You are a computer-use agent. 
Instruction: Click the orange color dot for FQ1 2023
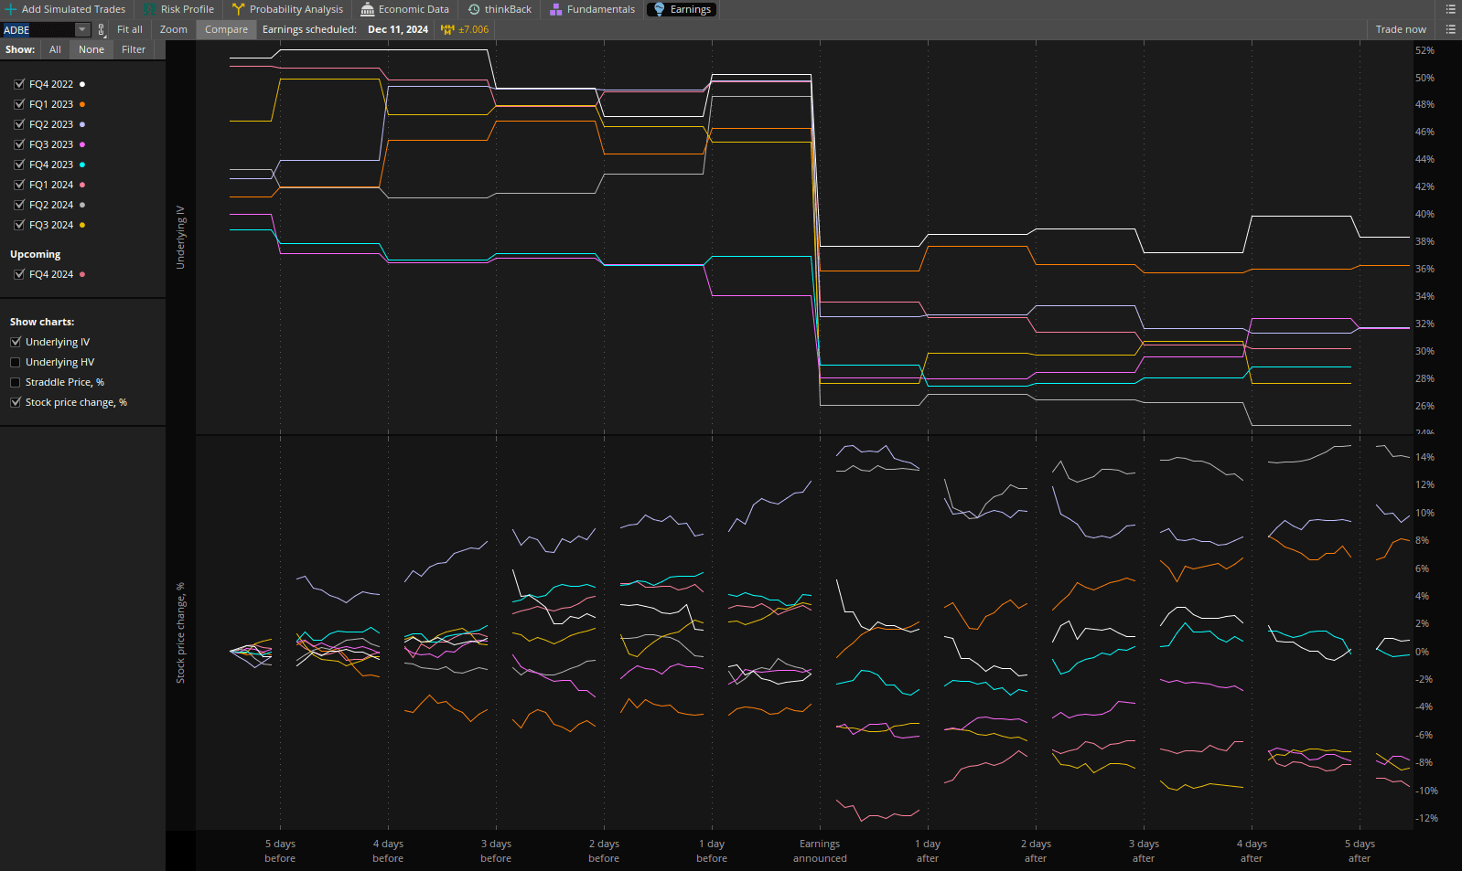(x=82, y=104)
